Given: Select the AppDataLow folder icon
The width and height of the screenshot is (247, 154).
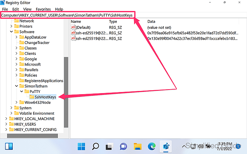Looking at the screenshot, I should (x=22, y=37).
